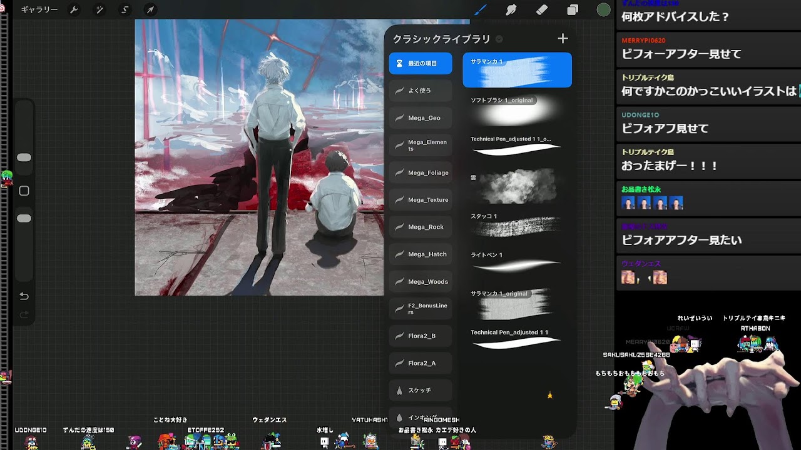
Task: Open the Mega_Geo brush set
Action: 421,117
